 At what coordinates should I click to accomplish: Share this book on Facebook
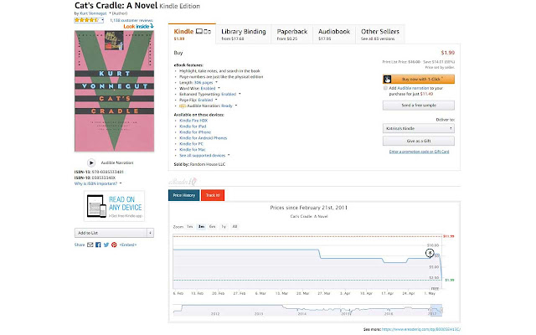[x=99, y=245]
